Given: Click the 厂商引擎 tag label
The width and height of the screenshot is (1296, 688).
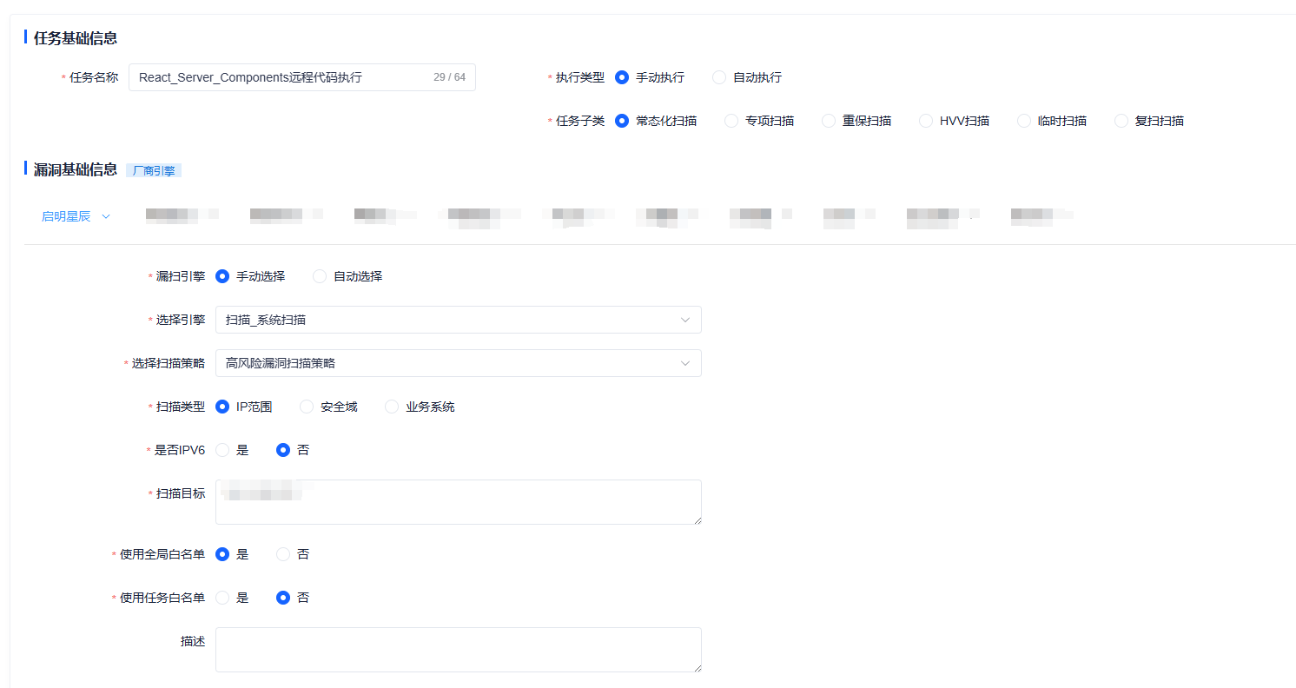Looking at the screenshot, I should [153, 170].
